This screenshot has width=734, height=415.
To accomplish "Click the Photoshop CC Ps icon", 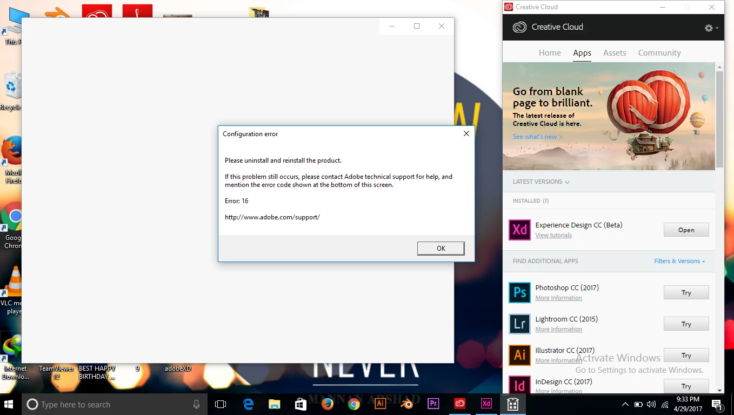I will 519,292.
